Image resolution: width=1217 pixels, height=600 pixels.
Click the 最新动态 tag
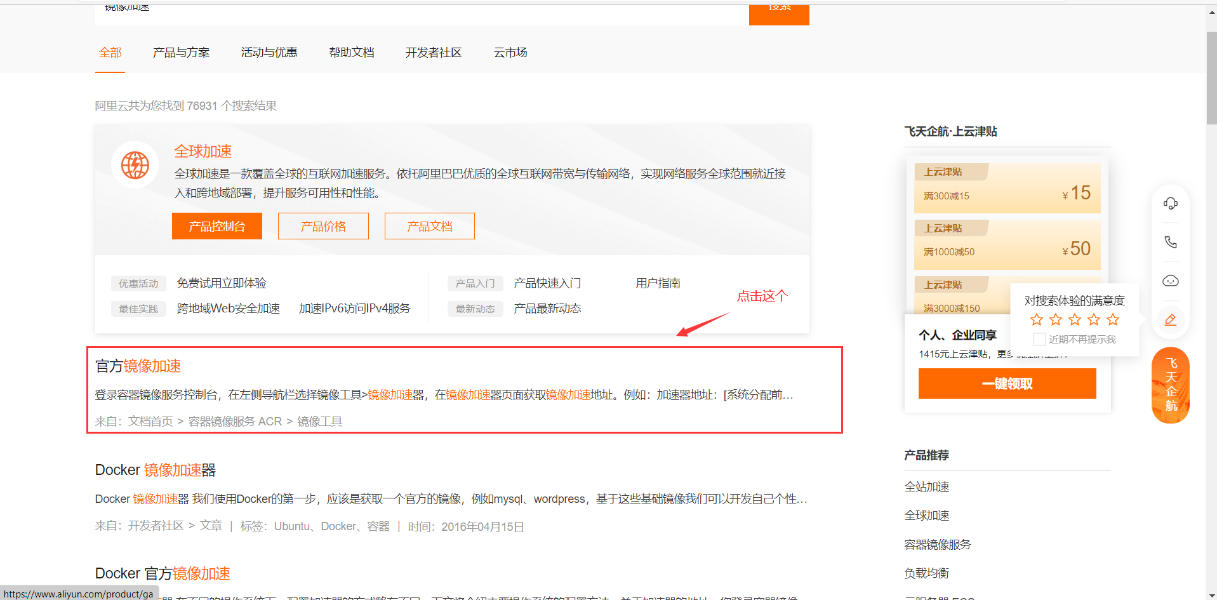475,309
